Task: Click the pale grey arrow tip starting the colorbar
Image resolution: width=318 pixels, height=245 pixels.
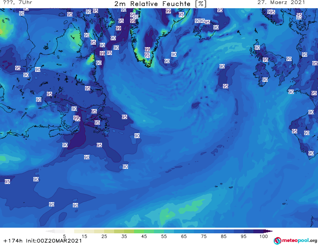Action: point(50,231)
